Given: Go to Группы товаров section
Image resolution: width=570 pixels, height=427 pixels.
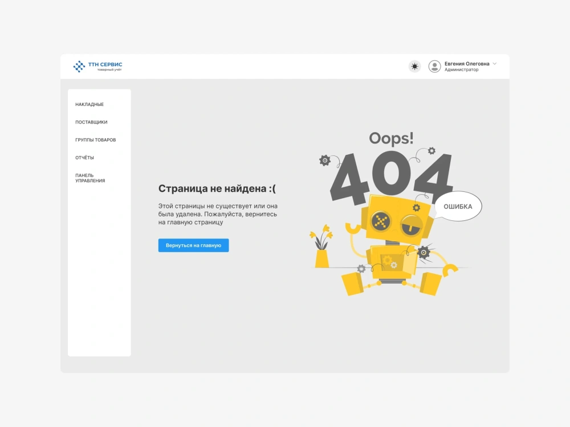Looking at the screenshot, I should point(96,140).
